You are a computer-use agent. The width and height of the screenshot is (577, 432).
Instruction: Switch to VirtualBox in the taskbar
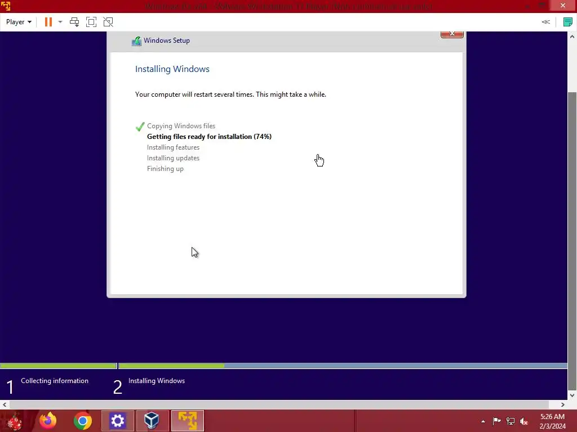[152, 421]
